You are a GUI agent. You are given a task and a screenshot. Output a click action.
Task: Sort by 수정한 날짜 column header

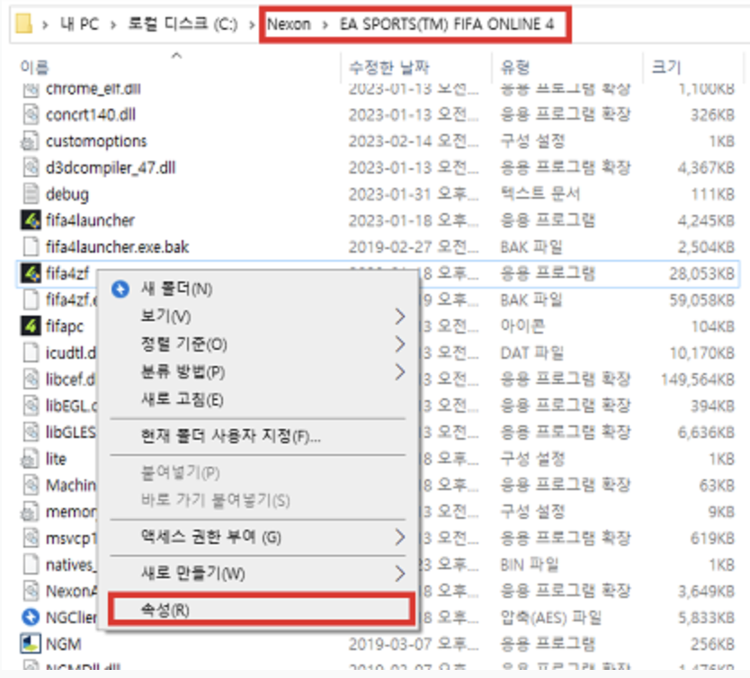[389, 67]
